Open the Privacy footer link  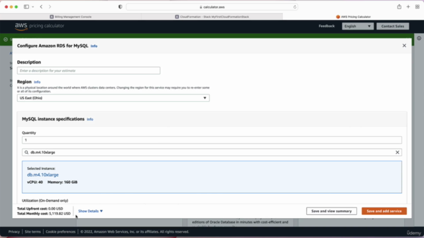point(14,232)
